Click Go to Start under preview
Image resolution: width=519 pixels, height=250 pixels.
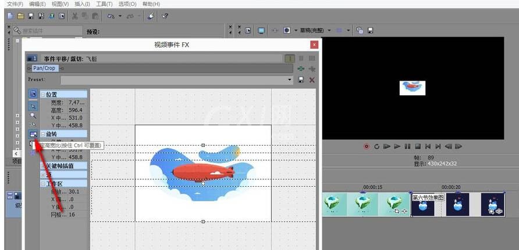pyautogui.click(x=428, y=146)
